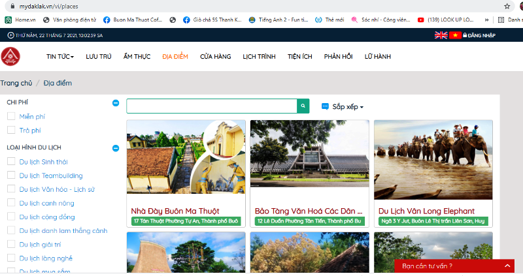Check the Du lịch canh nông checkbox

pos(11,203)
